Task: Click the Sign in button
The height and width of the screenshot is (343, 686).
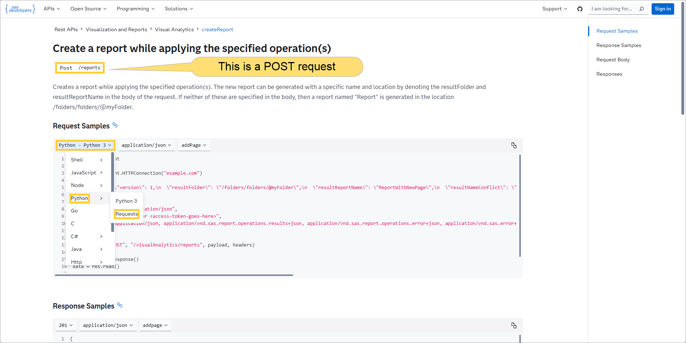Action: pyautogui.click(x=662, y=9)
